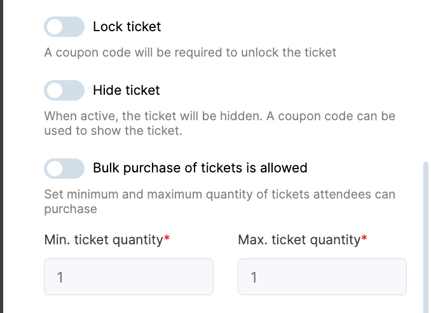Select the Max. ticket quantity input box
The height and width of the screenshot is (313, 431).
[x=322, y=277]
